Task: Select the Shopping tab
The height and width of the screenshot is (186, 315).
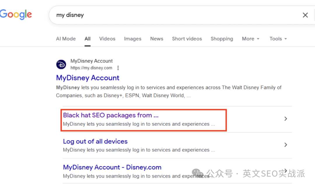Action: 222,39
